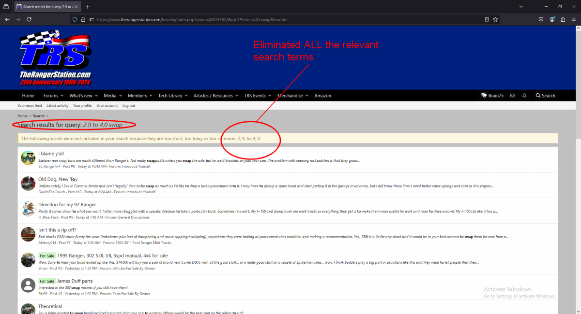Toggle reader view icon in address bar
The height and width of the screenshot is (314, 581).
click(x=487, y=19)
